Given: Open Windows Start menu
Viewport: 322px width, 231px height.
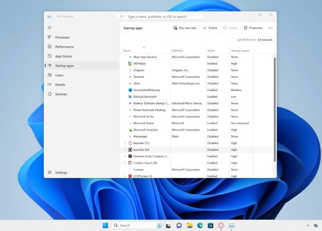Looking at the screenshot, I should pyautogui.click(x=105, y=225).
